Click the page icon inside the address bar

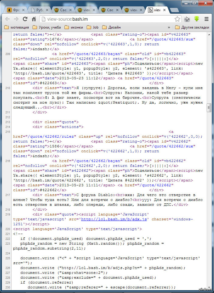point(43,19)
